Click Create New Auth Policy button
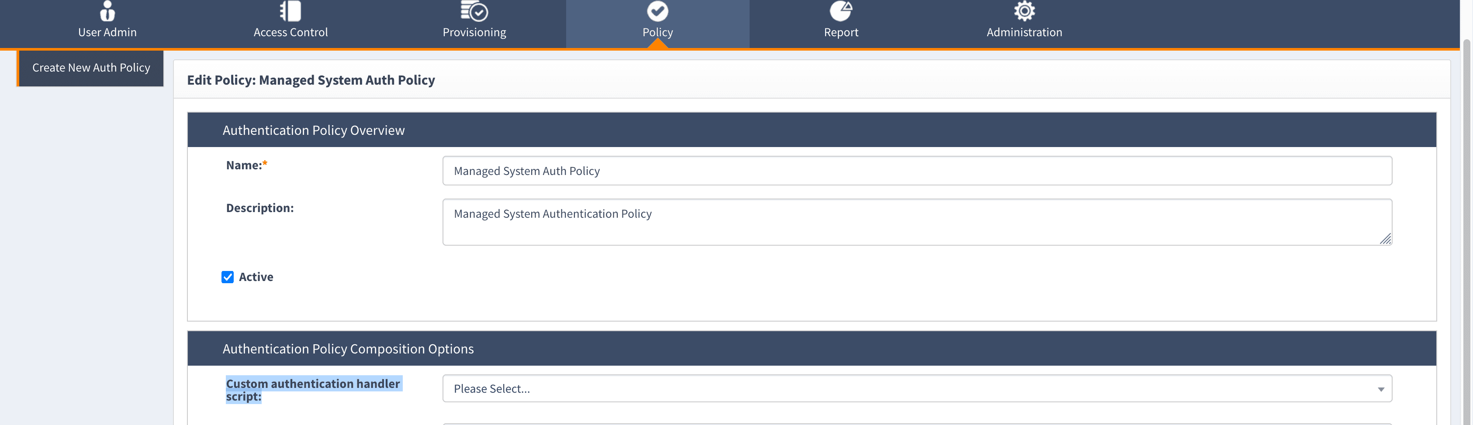The width and height of the screenshot is (1473, 425). 91,68
